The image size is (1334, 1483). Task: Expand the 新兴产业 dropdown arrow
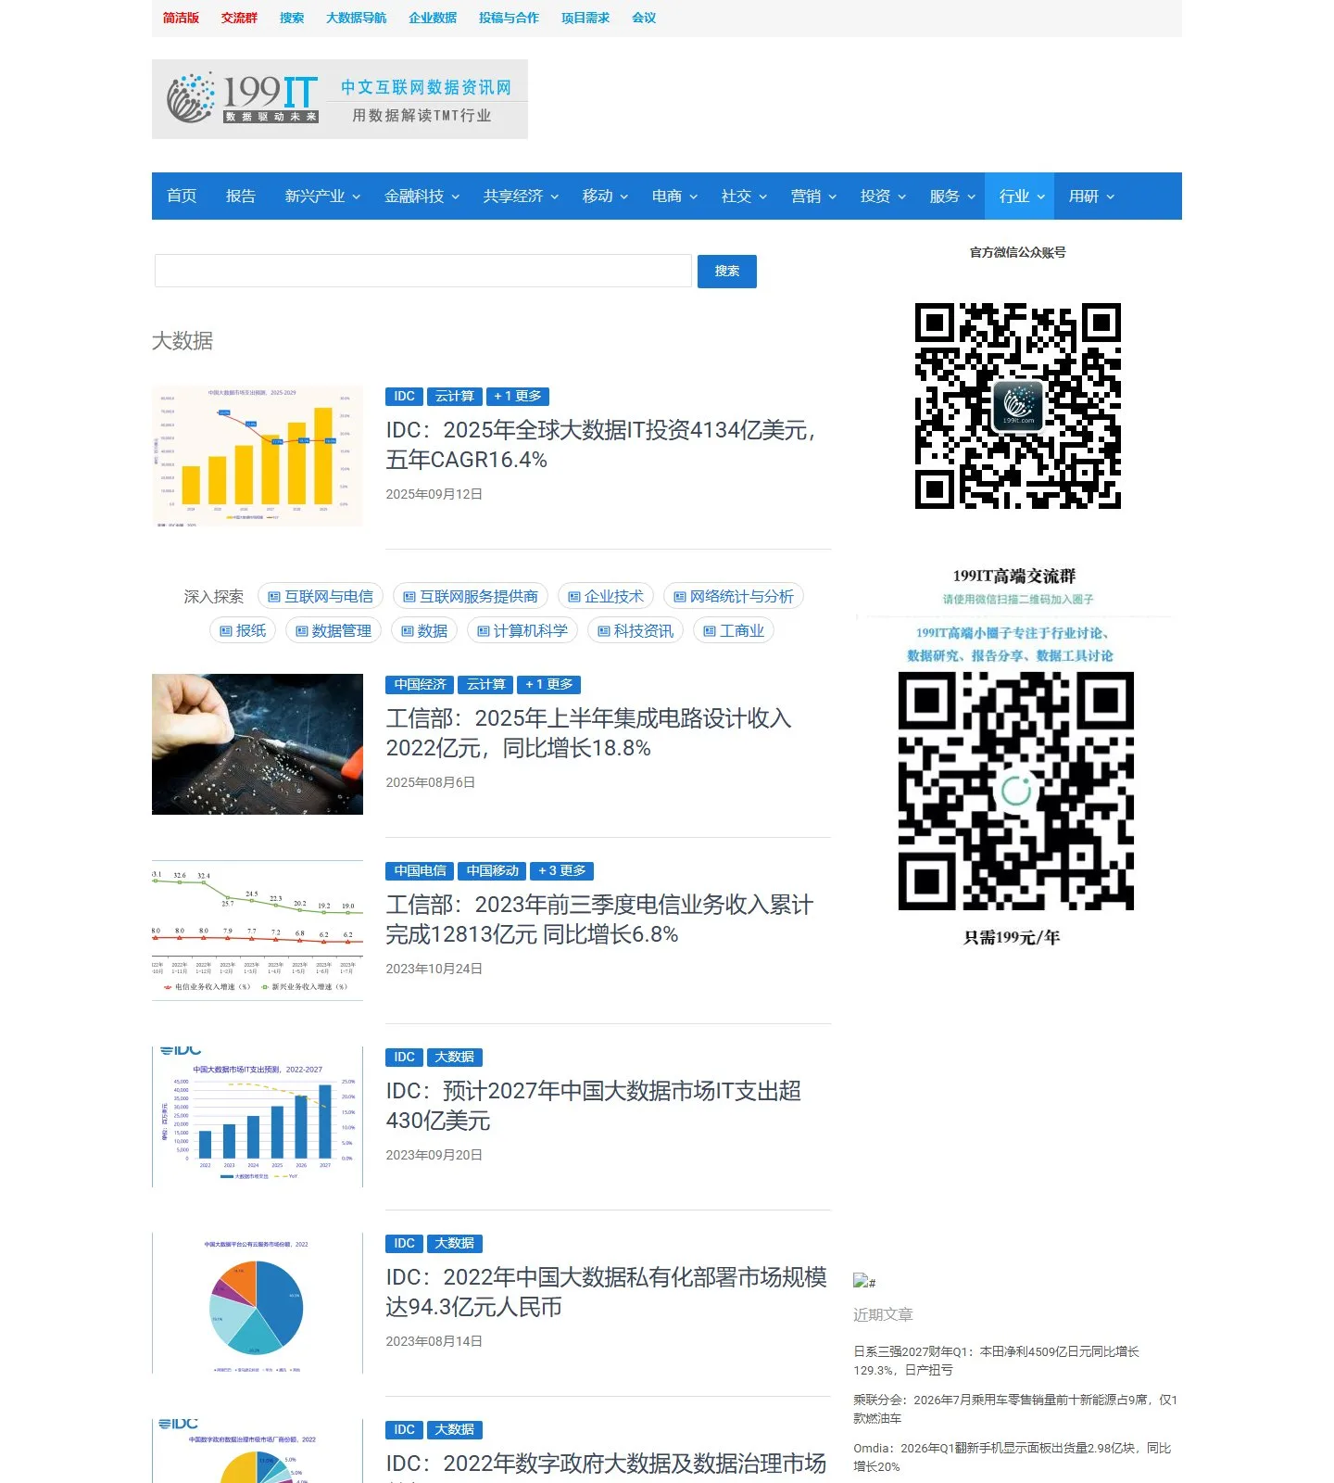(356, 196)
